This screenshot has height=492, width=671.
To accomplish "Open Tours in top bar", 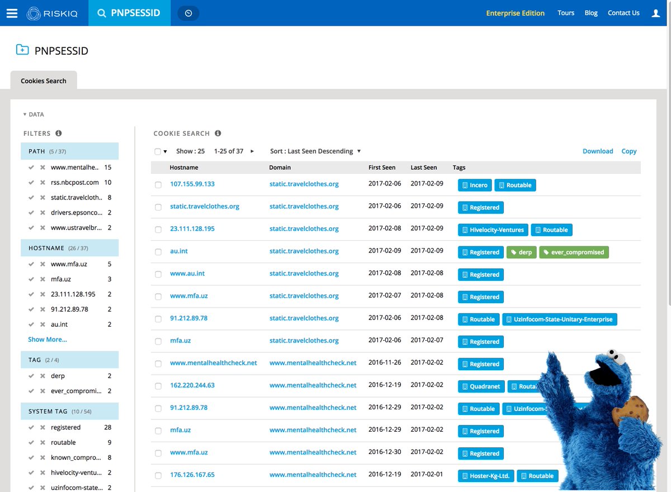I will tap(566, 13).
